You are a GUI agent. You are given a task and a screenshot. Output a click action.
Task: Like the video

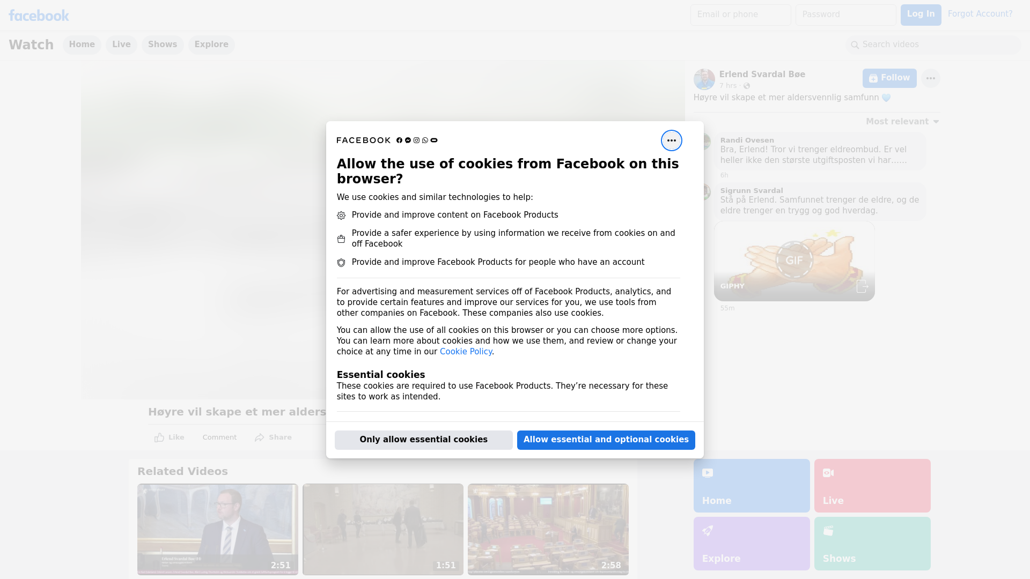[x=169, y=437]
